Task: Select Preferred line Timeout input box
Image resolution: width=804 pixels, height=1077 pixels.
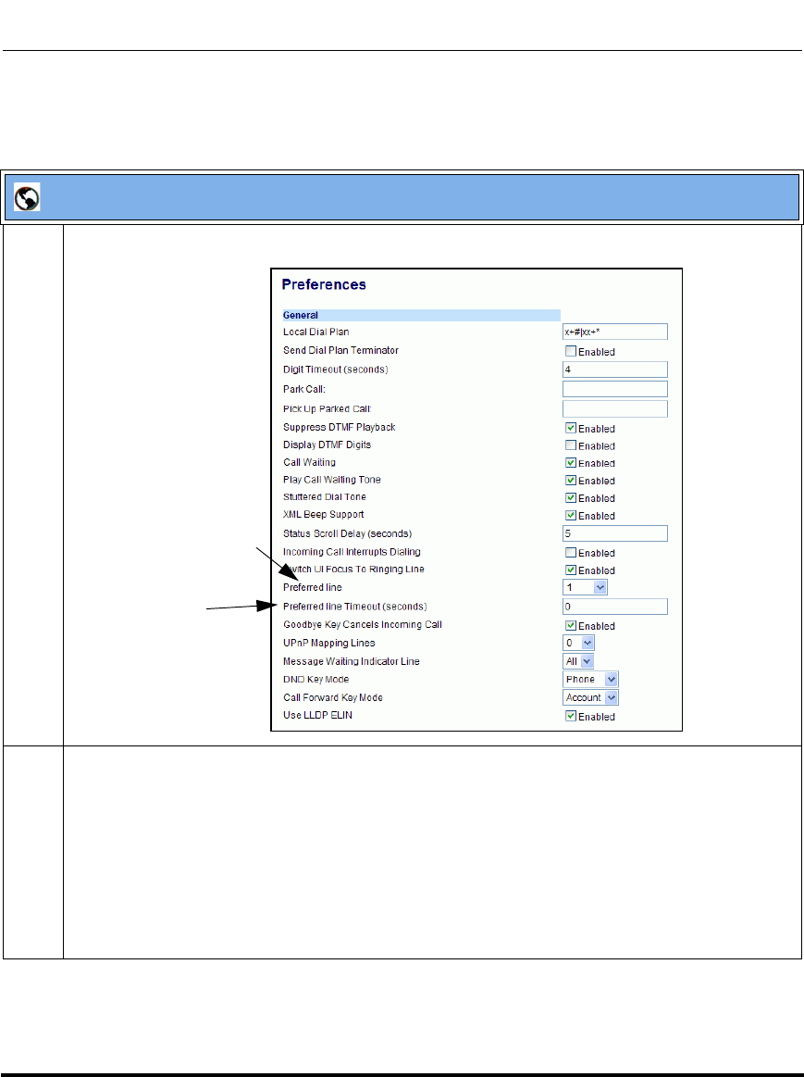Action: pos(615,607)
